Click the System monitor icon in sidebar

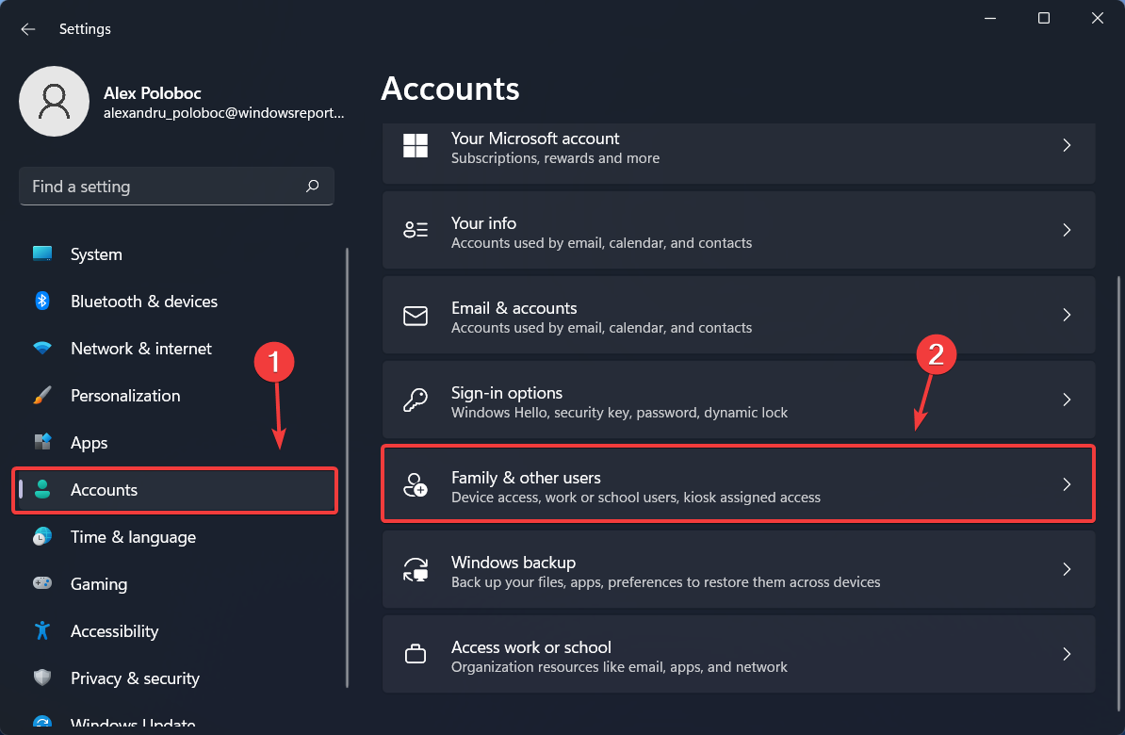point(42,254)
